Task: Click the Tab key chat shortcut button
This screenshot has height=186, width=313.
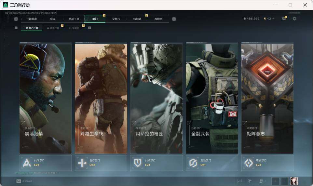Action: [x=24, y=181]
